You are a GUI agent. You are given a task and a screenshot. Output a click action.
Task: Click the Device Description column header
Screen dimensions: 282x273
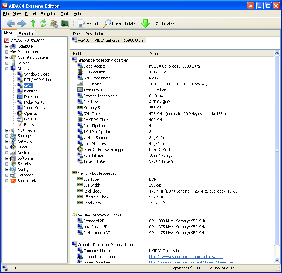174,34
